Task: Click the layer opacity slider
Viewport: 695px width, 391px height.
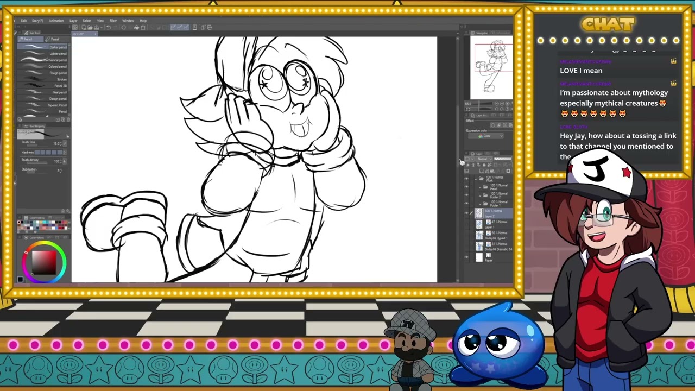Action: [x=502, y=159]
